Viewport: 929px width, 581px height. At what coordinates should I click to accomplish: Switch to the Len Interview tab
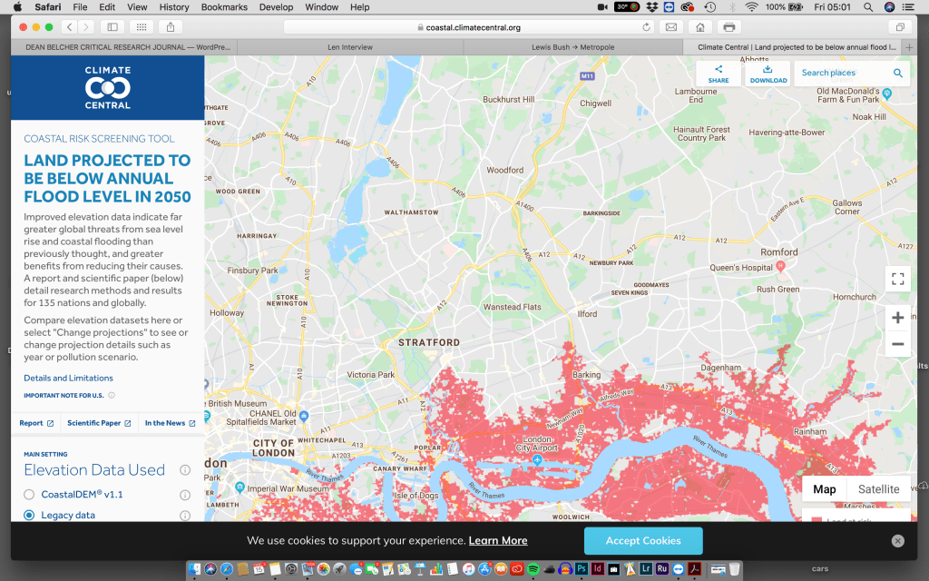point(350,47)
